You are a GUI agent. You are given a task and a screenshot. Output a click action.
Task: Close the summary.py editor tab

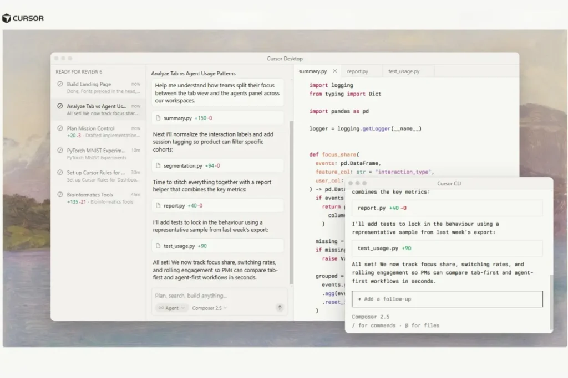pyautogui.click(x=334, y=71)
